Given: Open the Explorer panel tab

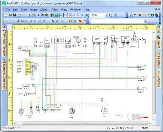Looking at the screenshot, I should pos(159,60).
